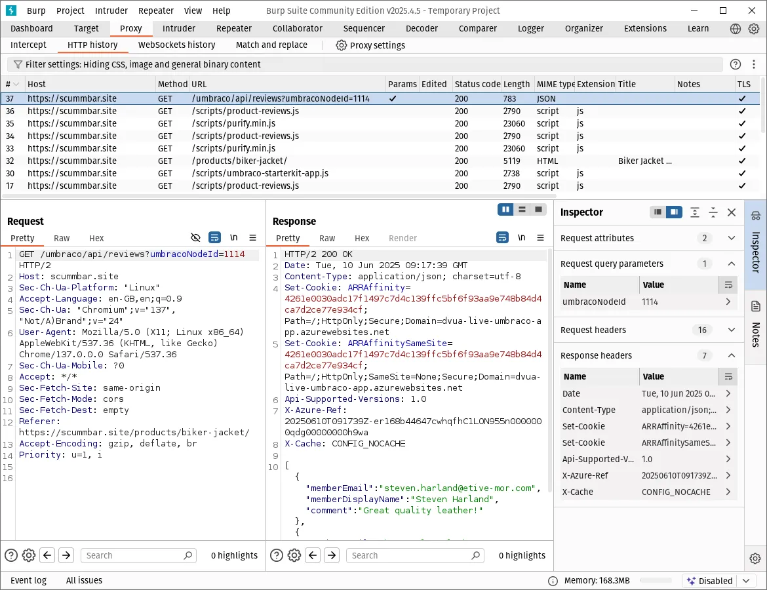Open the Project menu
The image size is (767, 590).
pyautogui.click(x=70, y=10)
